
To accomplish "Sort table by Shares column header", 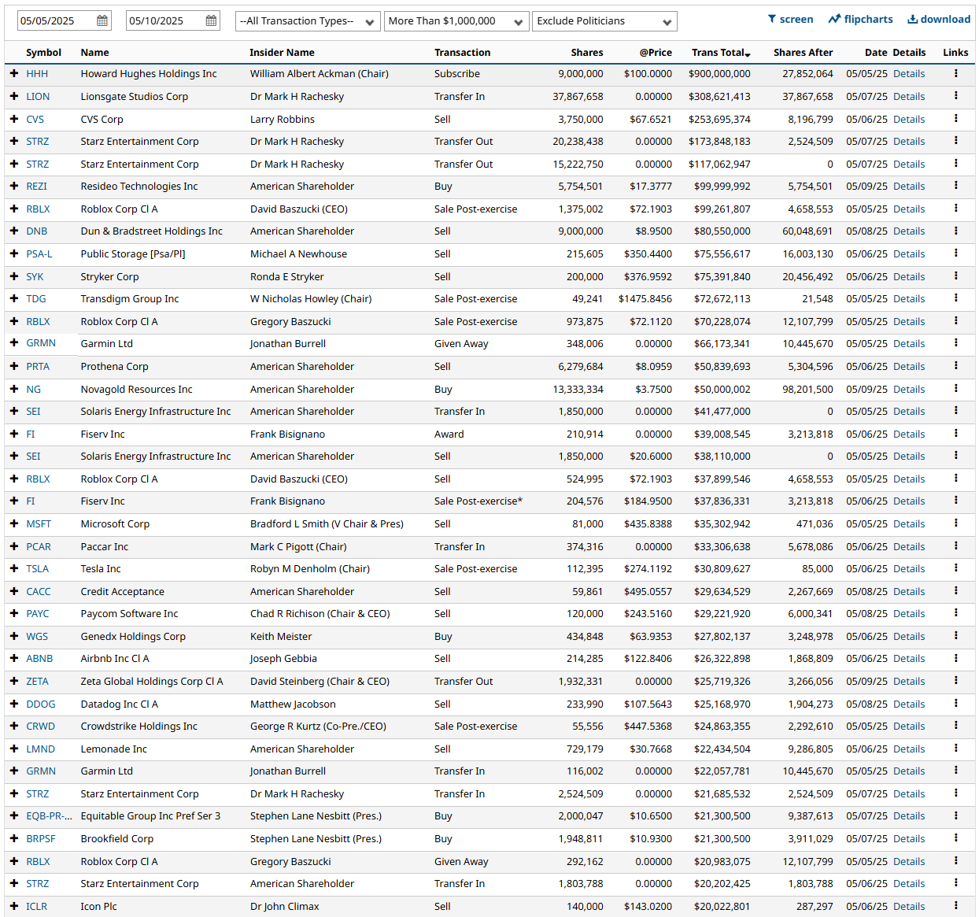I will [x=587, y=53].
